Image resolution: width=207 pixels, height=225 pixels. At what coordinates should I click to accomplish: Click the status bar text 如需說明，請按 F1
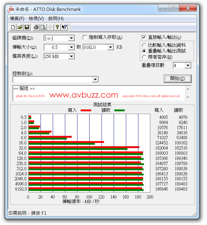(27, 213)
